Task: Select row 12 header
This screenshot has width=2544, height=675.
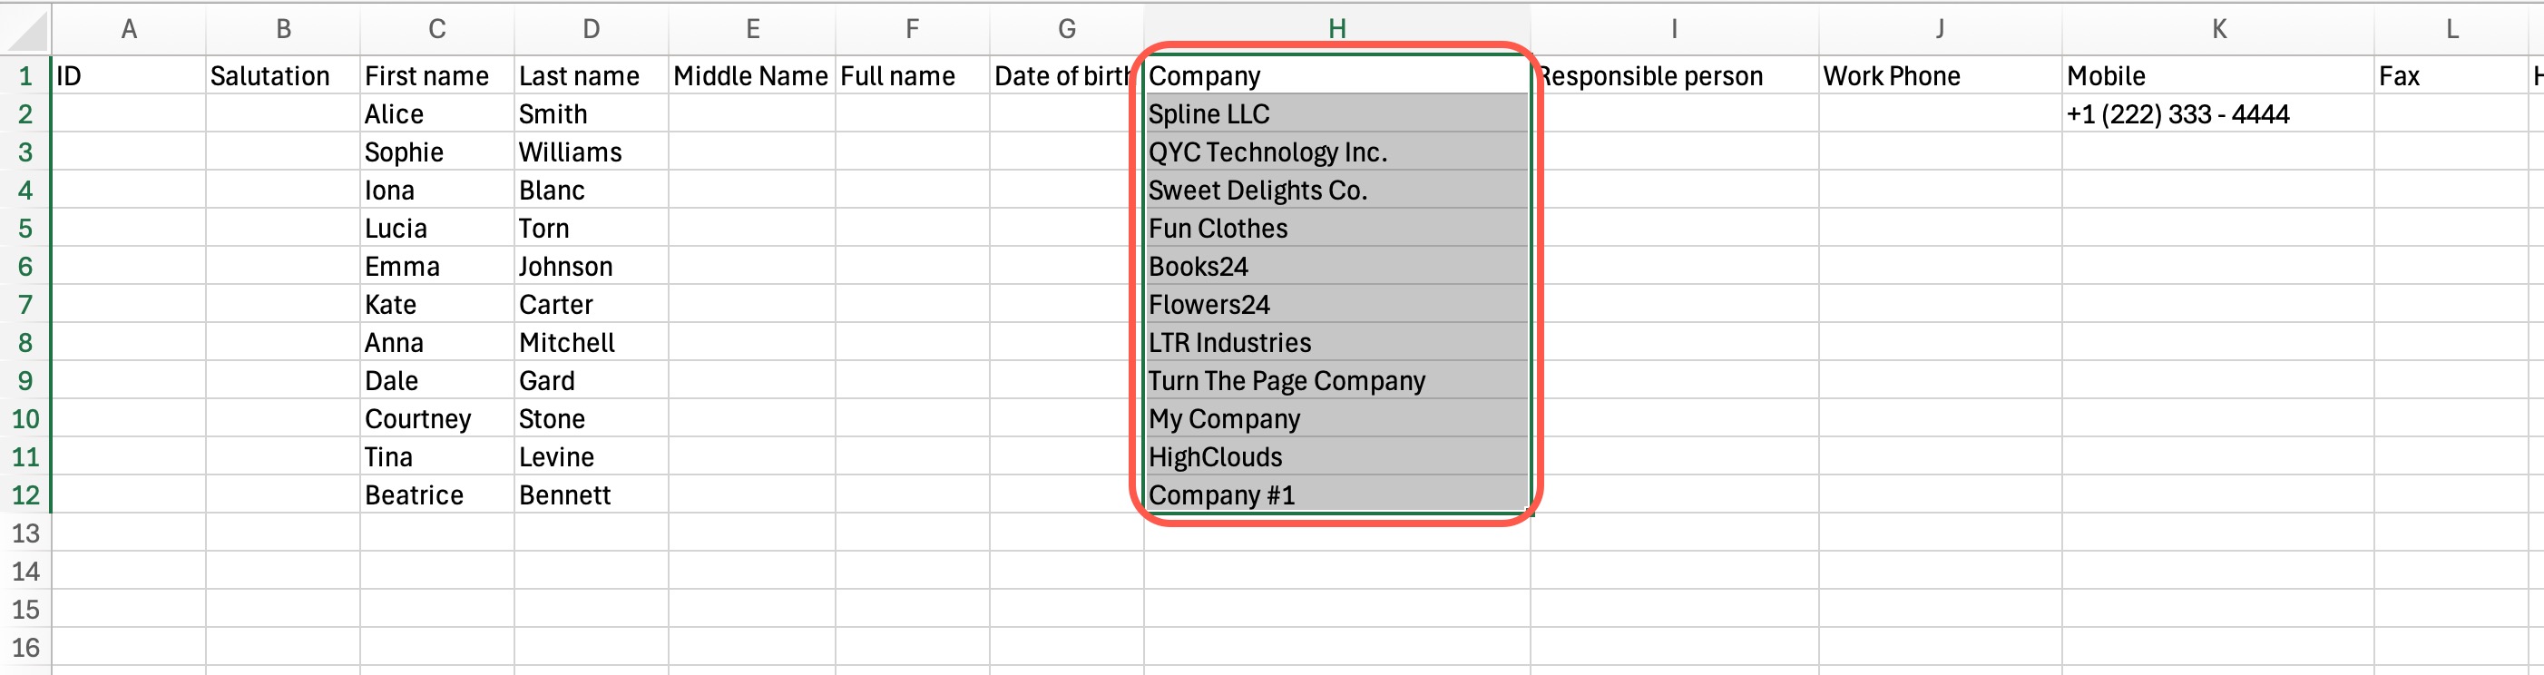Action: click(x=25, y=495)
